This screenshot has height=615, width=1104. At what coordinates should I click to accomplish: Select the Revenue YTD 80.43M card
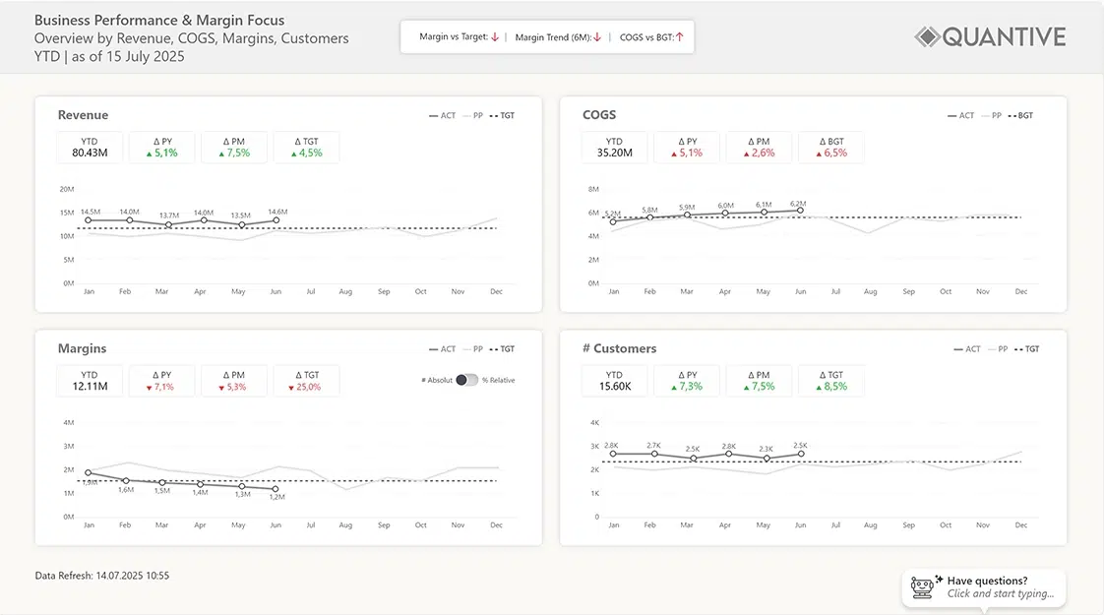pyautogui.click(x=90, y=148)
